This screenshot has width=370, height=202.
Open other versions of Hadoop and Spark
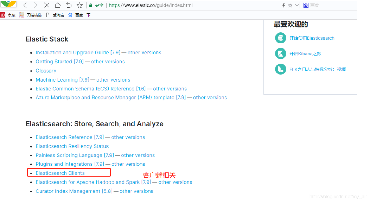click(x=175, y=182)
